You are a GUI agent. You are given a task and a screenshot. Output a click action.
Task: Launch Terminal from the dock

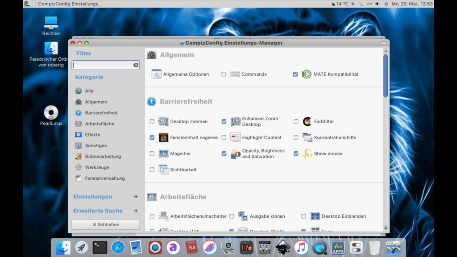pos(100,247)
